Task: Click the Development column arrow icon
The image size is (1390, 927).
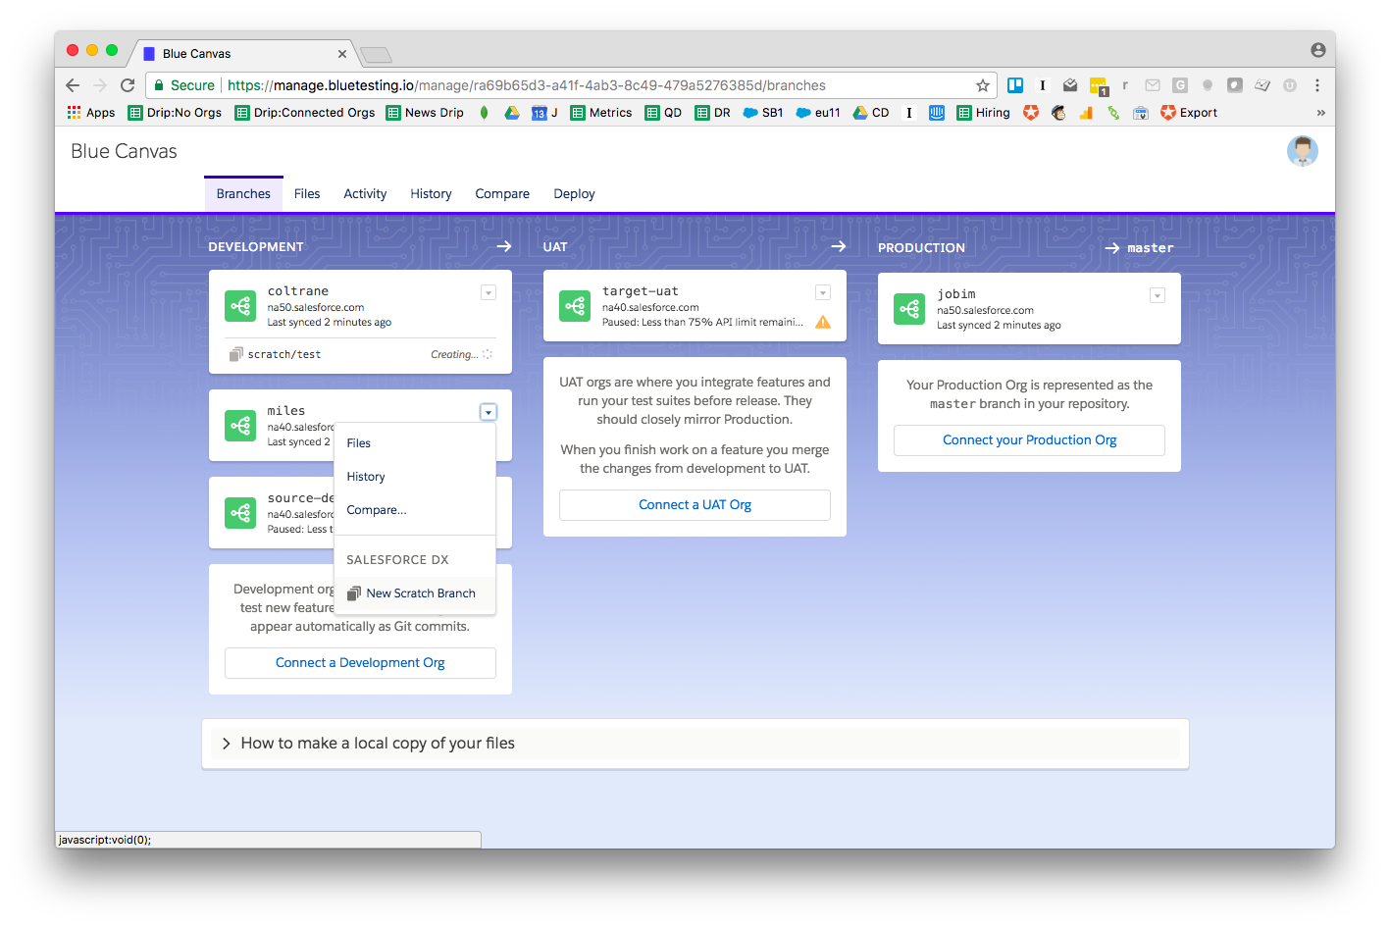Action: 504,246
